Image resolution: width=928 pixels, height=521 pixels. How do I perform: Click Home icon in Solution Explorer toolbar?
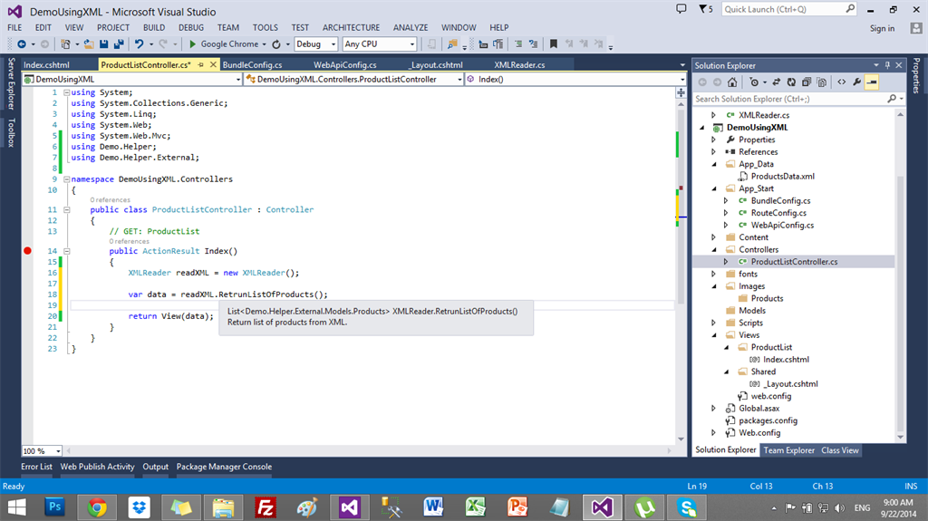tap(731, 82)
